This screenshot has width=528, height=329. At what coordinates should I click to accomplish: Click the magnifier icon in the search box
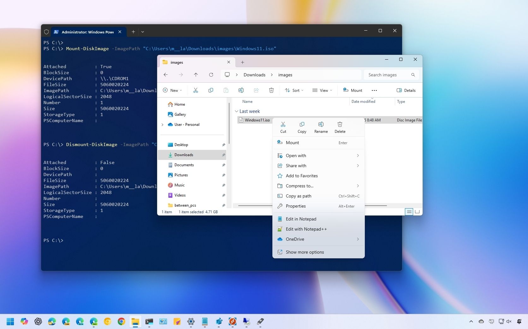click(x=413, y=75)
